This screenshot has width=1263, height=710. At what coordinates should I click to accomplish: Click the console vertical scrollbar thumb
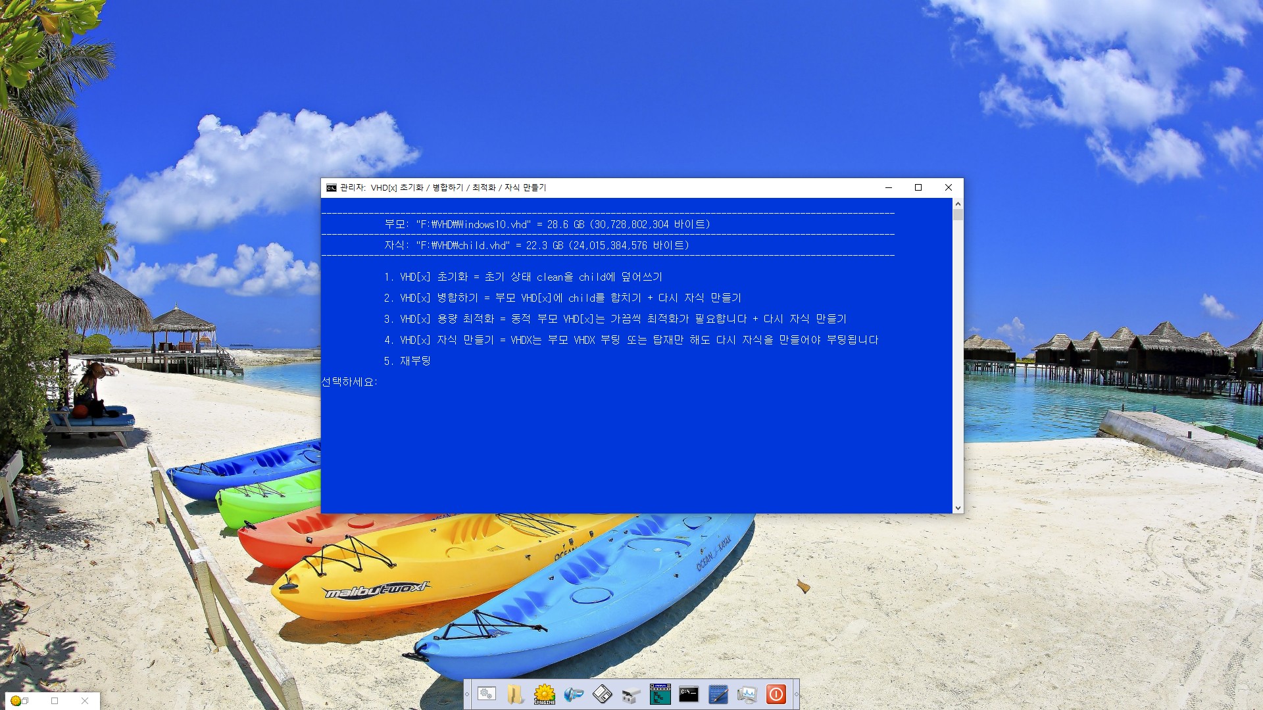pos(958,215)
